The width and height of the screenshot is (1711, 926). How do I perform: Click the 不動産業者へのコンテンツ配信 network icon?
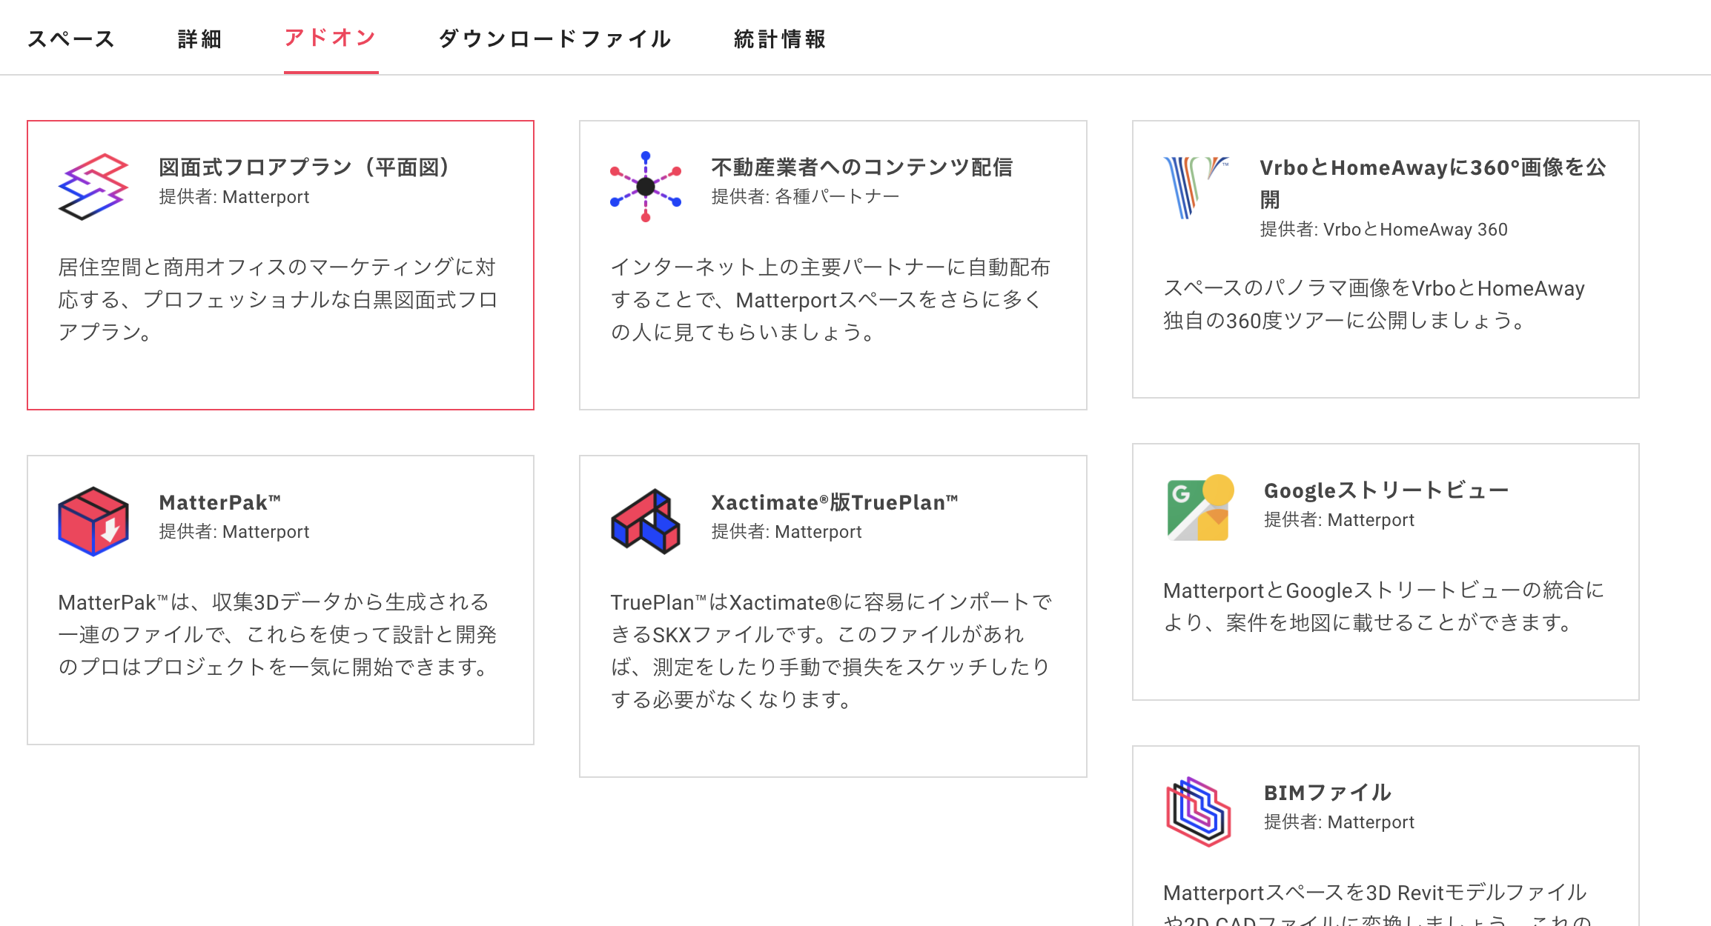[646, 187]
